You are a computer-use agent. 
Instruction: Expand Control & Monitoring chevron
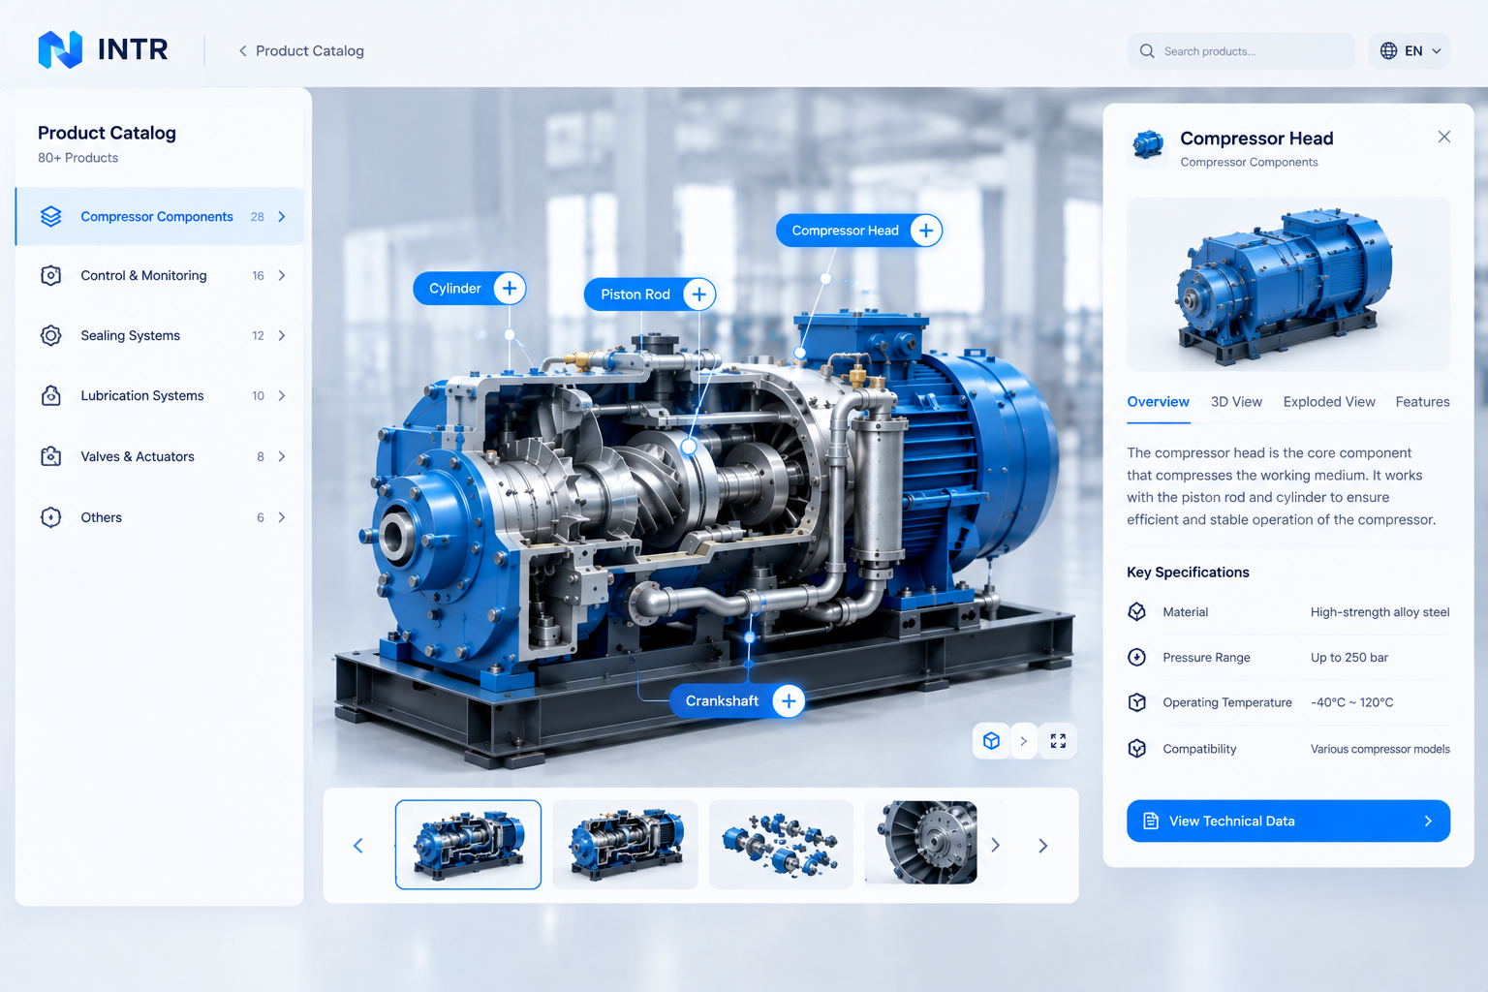coord(282,276)
